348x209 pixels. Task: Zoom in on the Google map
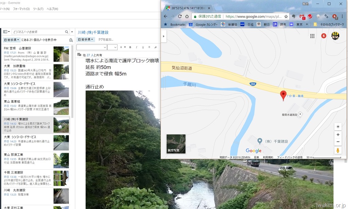pyautogui.click(x=338, y=135)
